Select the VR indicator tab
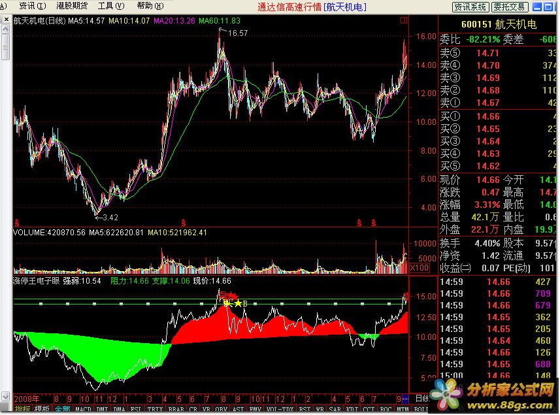This screenshot has width=560, height=415. [x=206, y=409]
